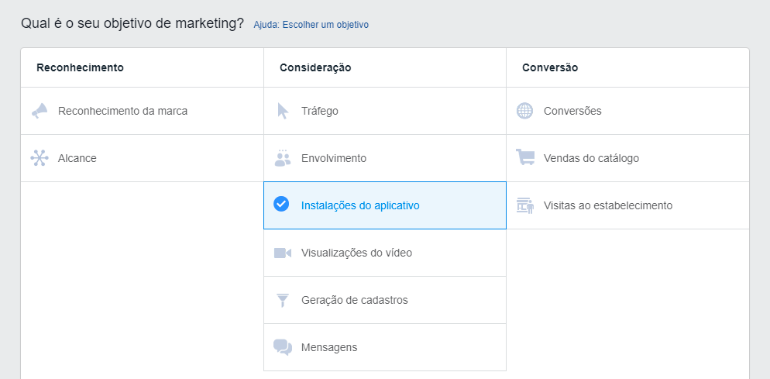Click the shopping cart catalog icon
Screen dimensions: 770x379
click(525, 158)
